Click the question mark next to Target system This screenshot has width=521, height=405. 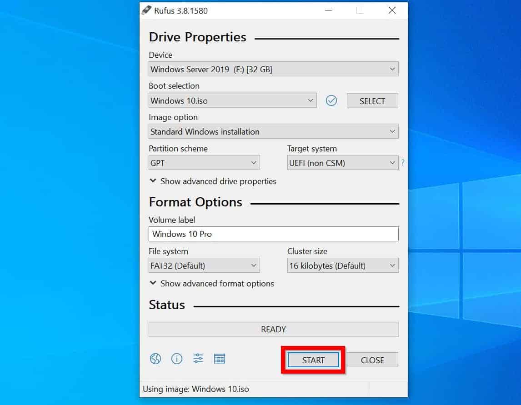pyautogui.click(x=403, y=162)
